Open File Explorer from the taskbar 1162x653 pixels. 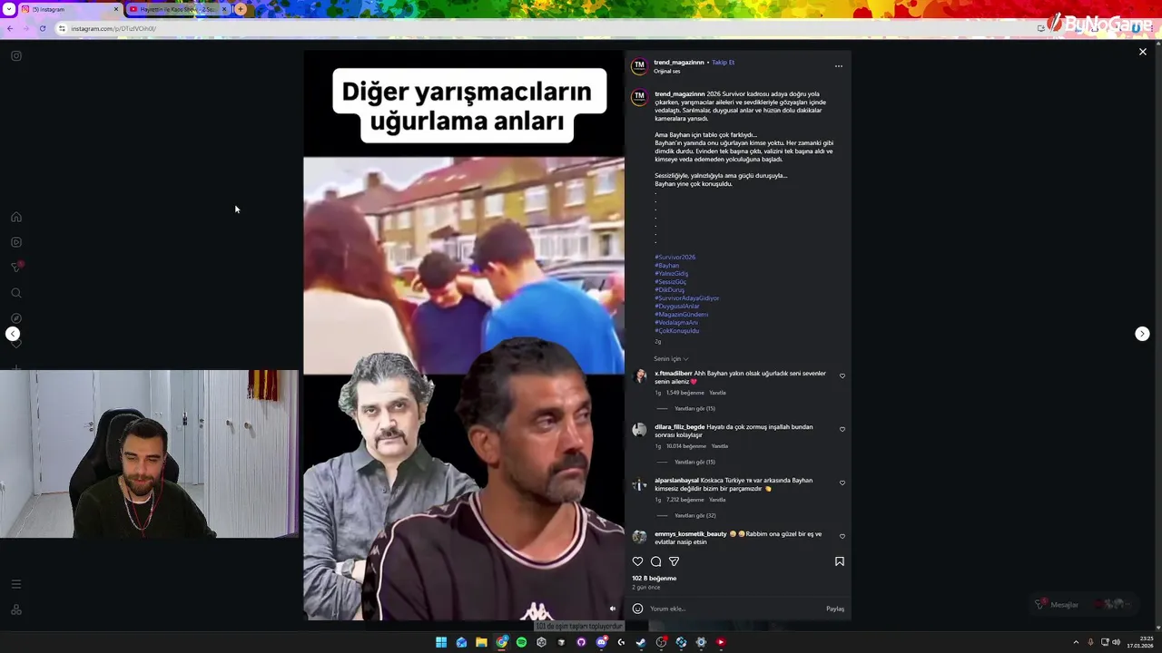[x=481, y=642]
